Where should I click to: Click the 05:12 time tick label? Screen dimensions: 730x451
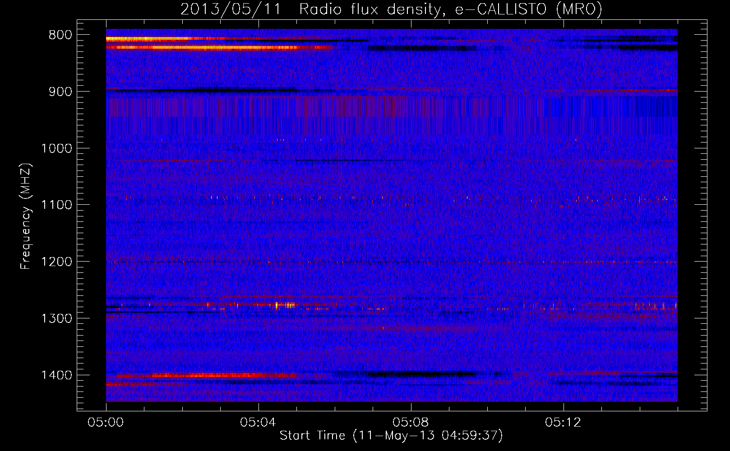pos(563,423)
